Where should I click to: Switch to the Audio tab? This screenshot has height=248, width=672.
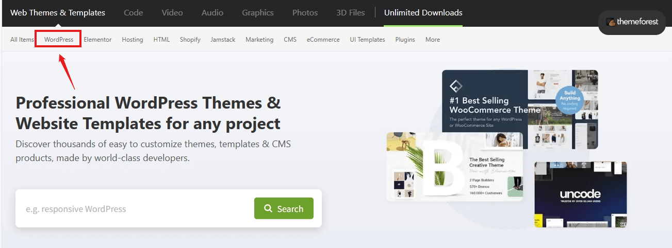(212, 12)
